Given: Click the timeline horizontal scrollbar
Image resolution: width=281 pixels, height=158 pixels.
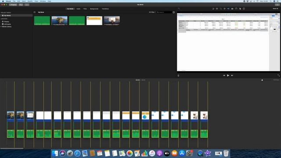Looking at the screenshot, I should pyautogui.click(x=12, y=148).
